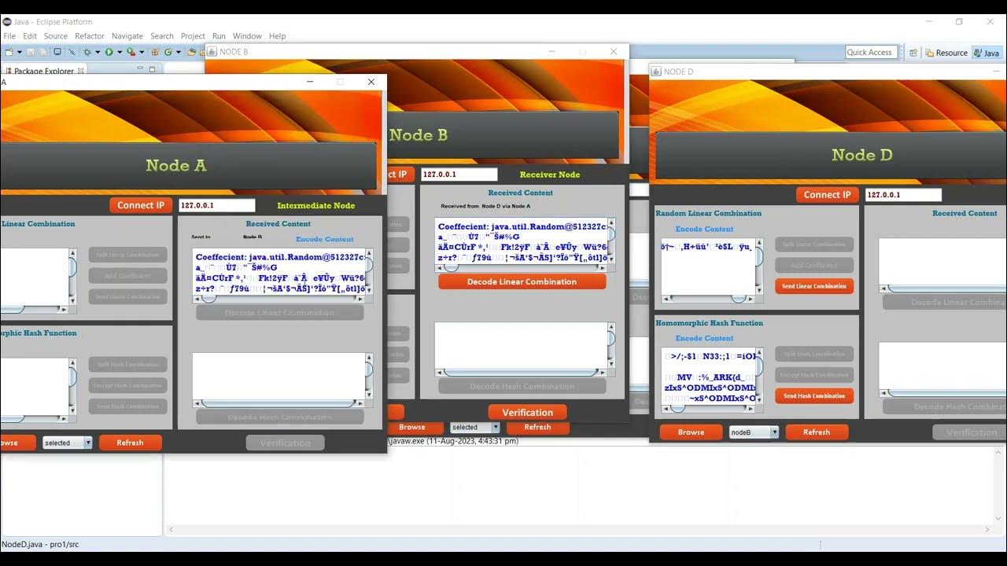This screenshot has width=1007, height=566.
Task: Click the Open Perspective icon
Action: coord(913,53)
